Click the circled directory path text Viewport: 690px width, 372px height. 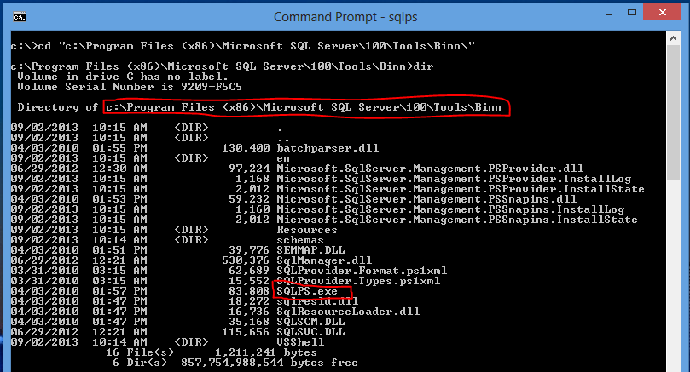click(x=303, y=107)
